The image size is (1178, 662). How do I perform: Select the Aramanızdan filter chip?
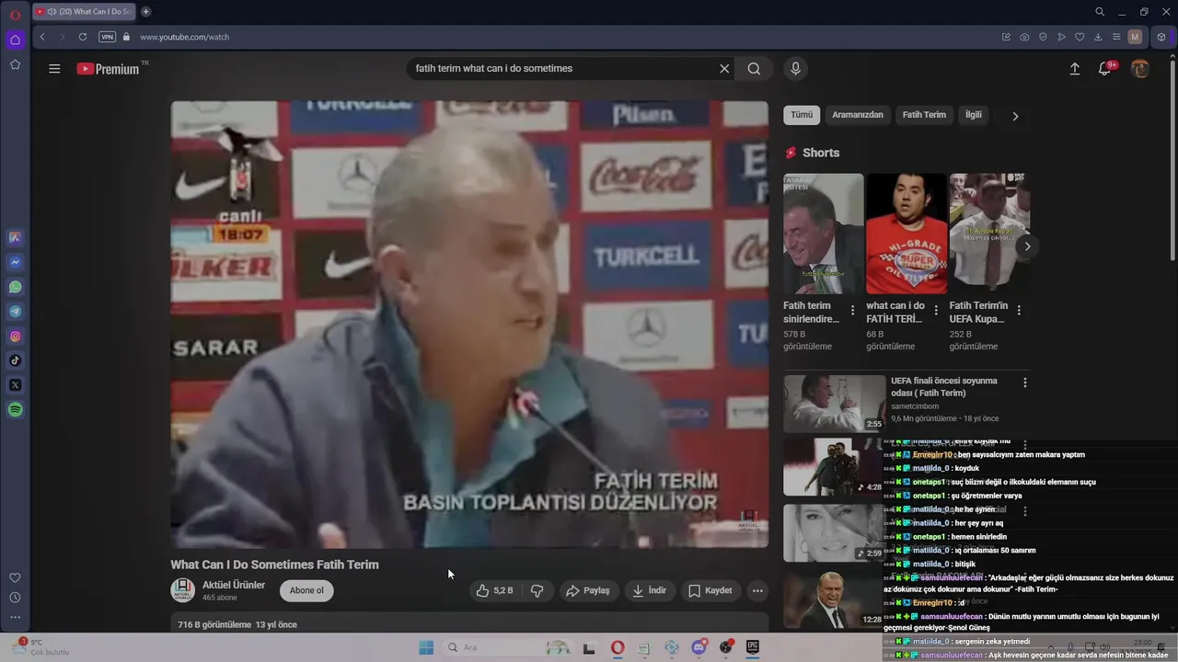point(858,115)
